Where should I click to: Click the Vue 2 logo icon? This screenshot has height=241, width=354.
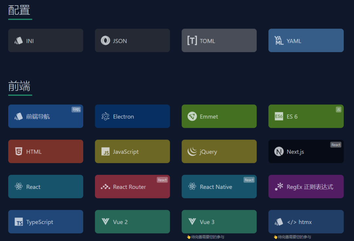pyautogui.click(x=106, y=221)
